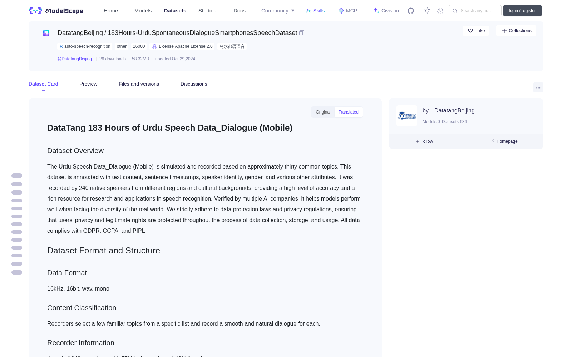Image resolution: width=572 pixels, height=357 pixels.
Task: Switch the card to Translated text
Action: point(349,112)
